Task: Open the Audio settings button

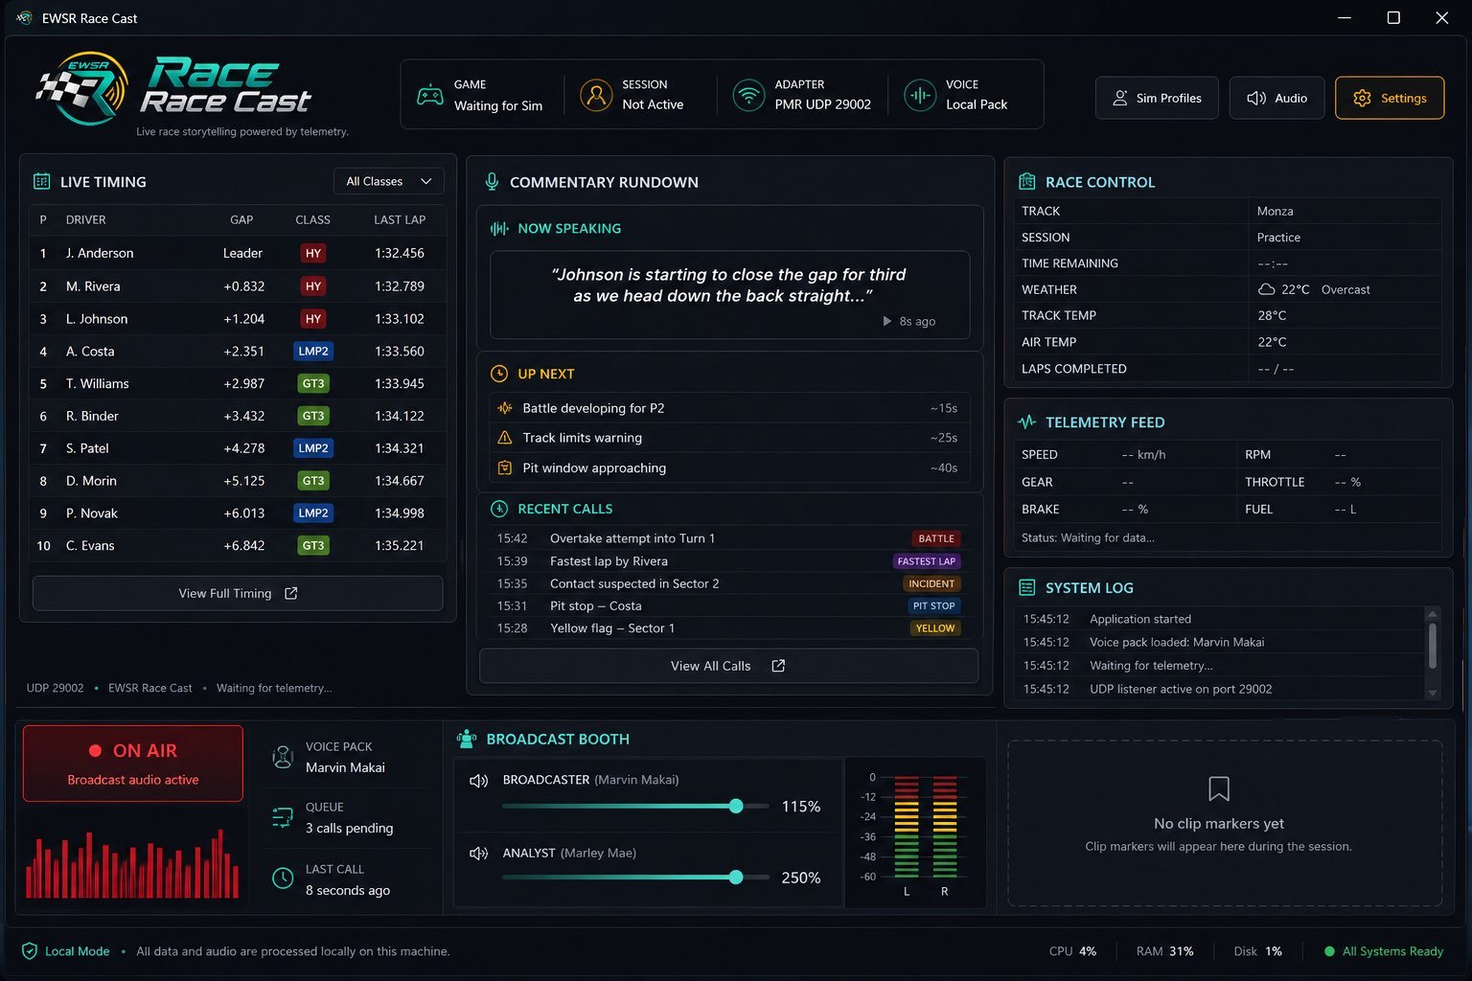Action: coord(1276,98)
